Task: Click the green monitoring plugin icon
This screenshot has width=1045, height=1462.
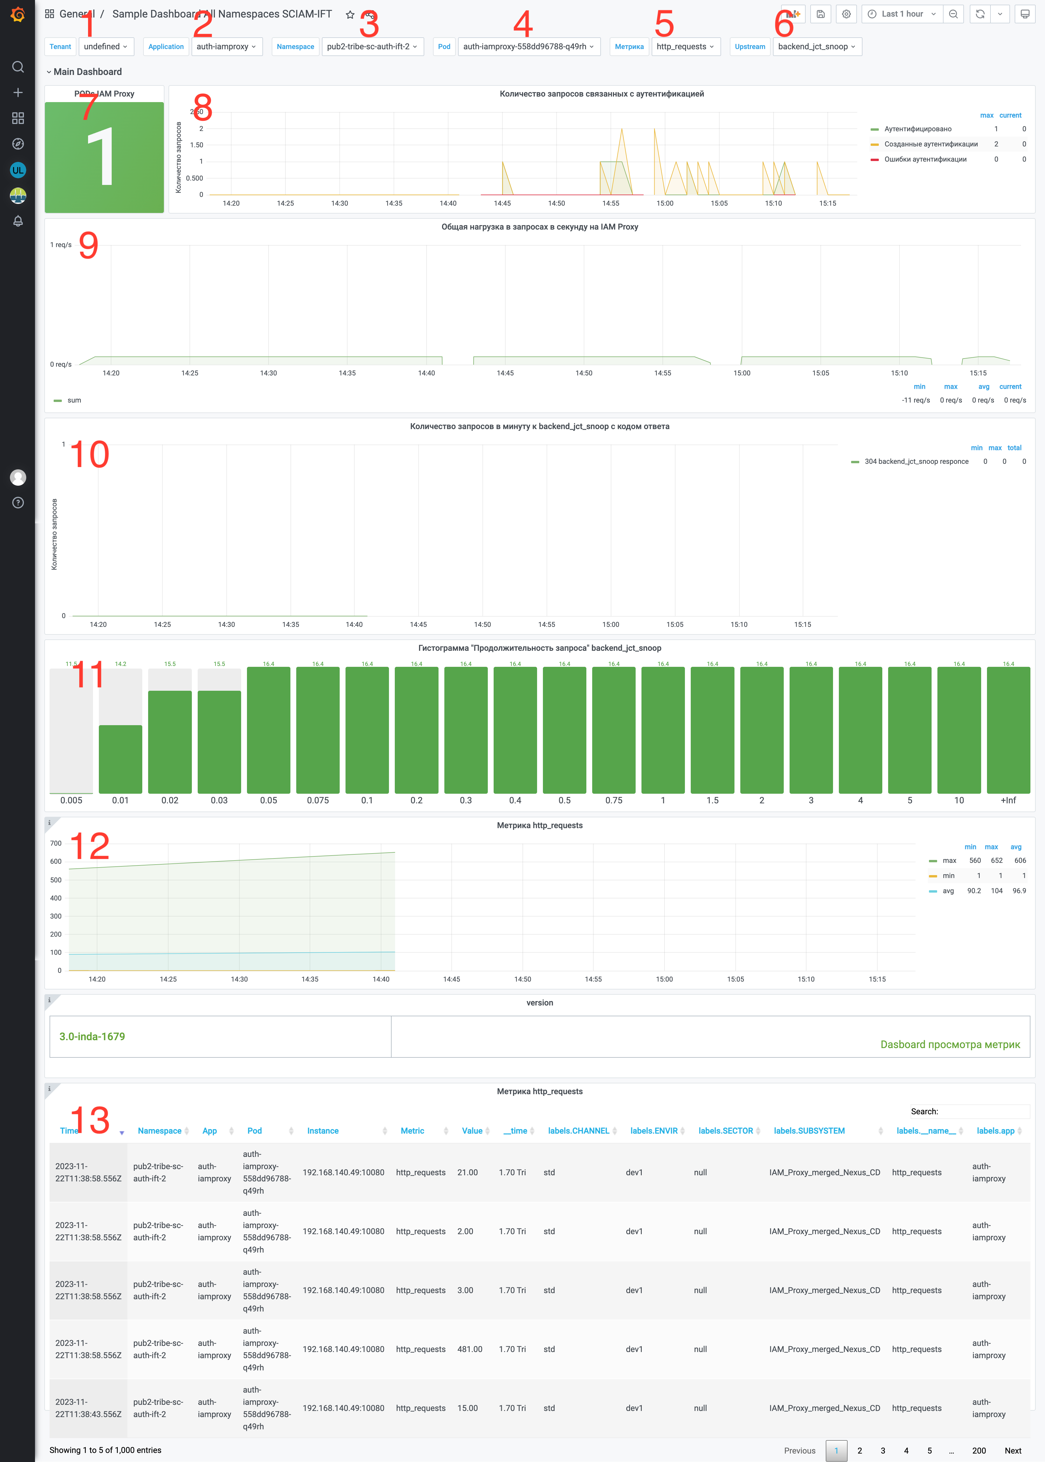Action: 18,196
